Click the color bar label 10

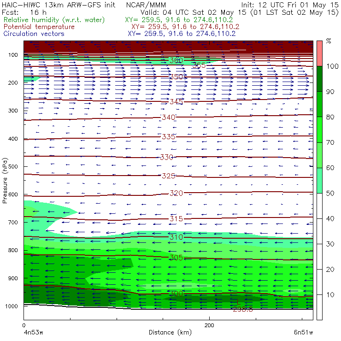coord(330,294)
